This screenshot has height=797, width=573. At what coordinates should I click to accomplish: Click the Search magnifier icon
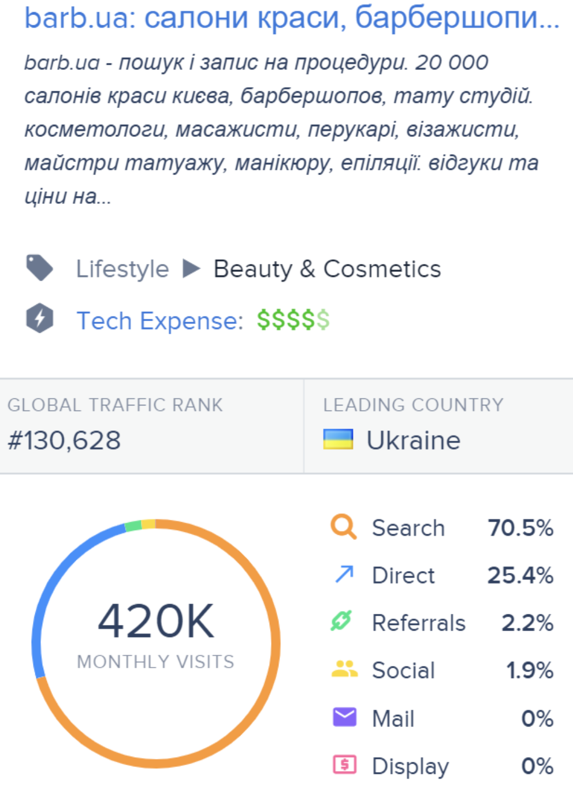(x=344, y=527)
